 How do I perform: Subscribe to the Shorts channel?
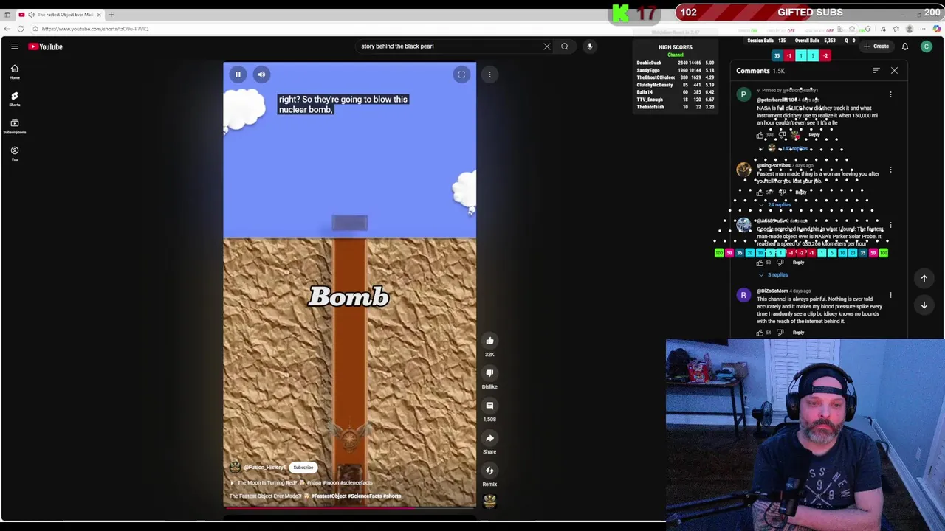(303, 468)
